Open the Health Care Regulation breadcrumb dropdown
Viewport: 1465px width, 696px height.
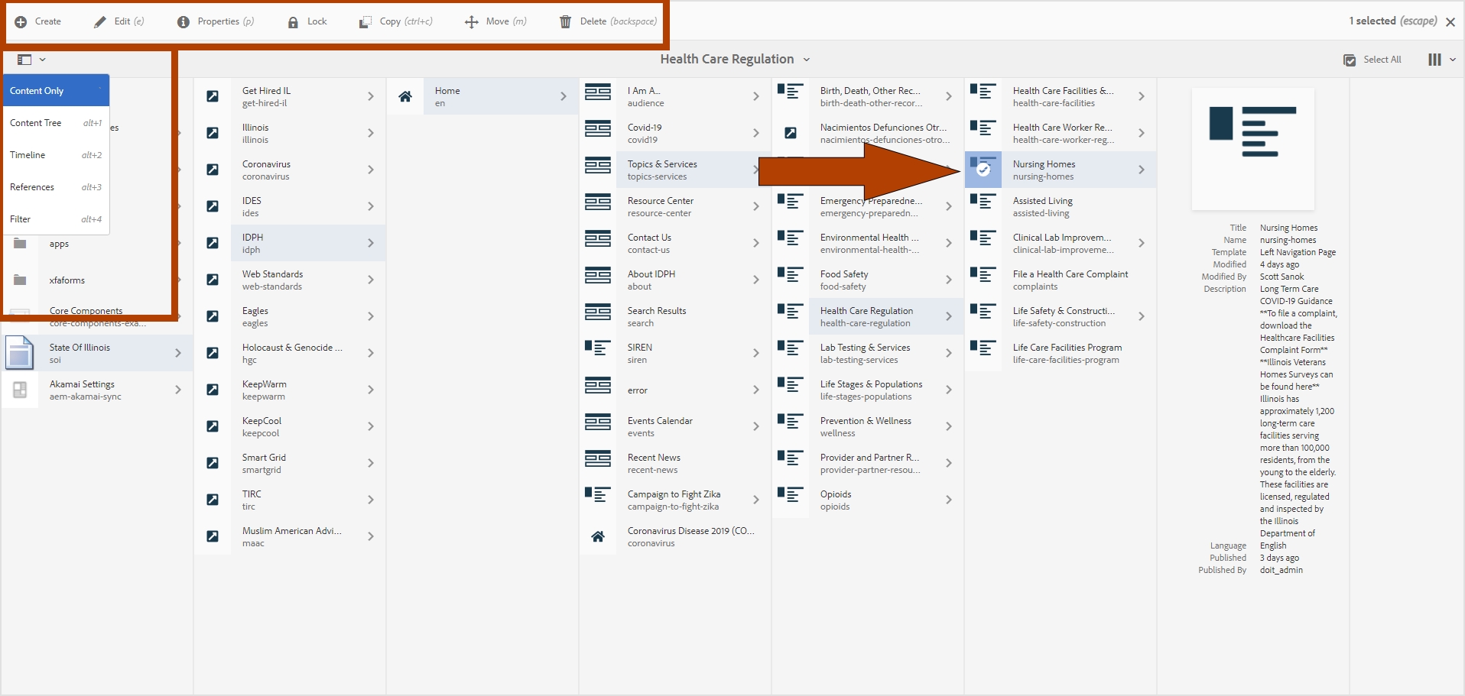[807, 60]
